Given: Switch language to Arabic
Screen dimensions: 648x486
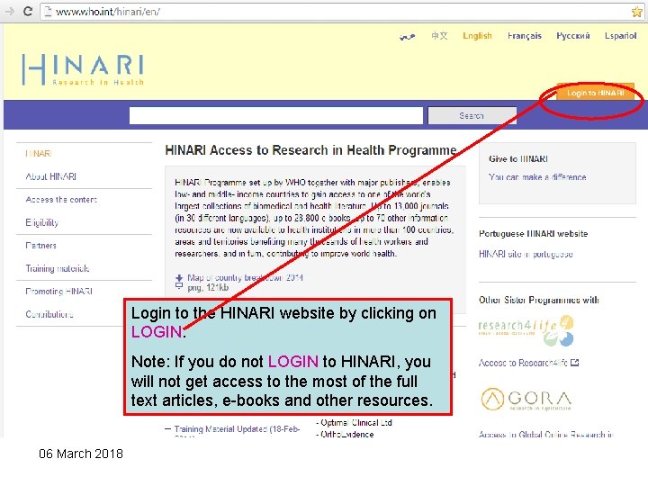Looking at the screenshot, I should (407, 36).
